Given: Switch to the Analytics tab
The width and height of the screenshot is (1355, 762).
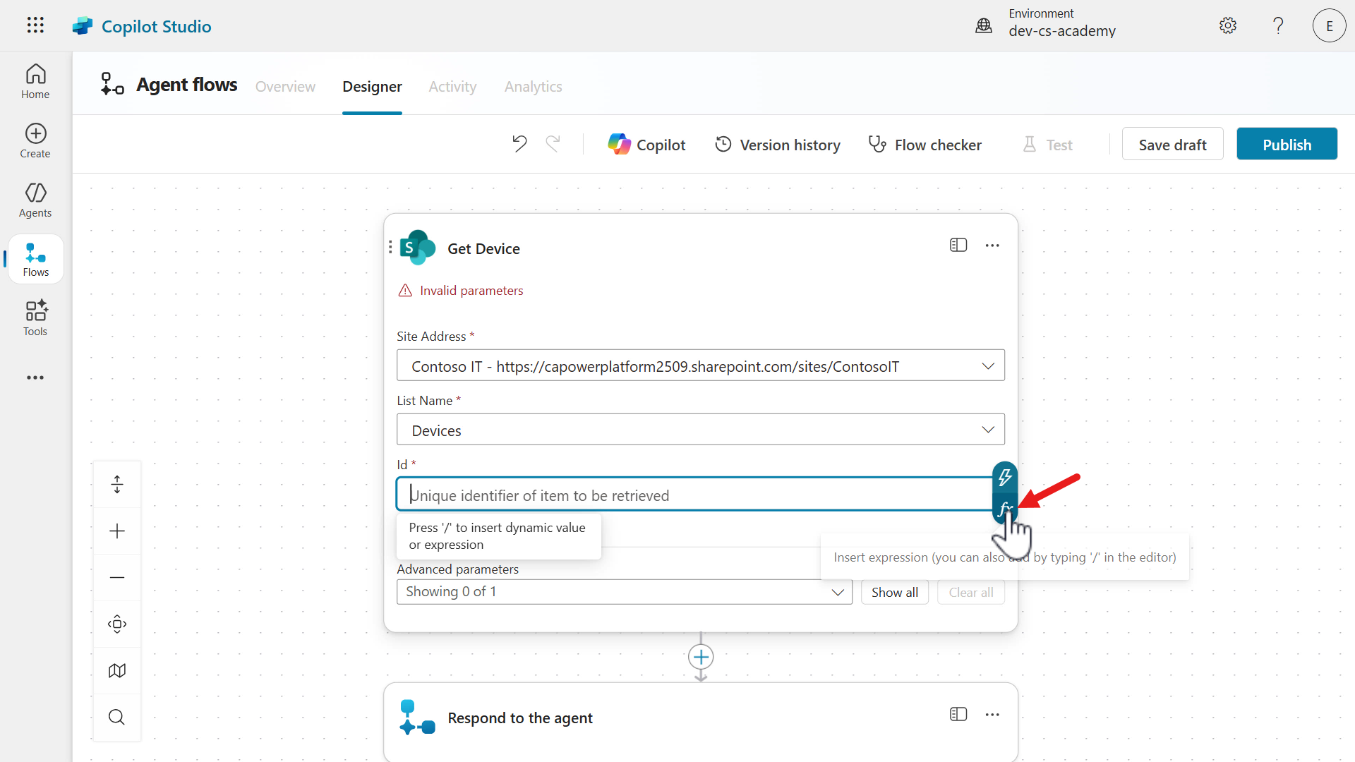Looking at the screenshot, I should click(533, 86).
